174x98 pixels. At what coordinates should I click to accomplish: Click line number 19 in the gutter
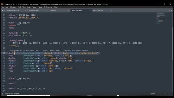click(x=4, y=25)
